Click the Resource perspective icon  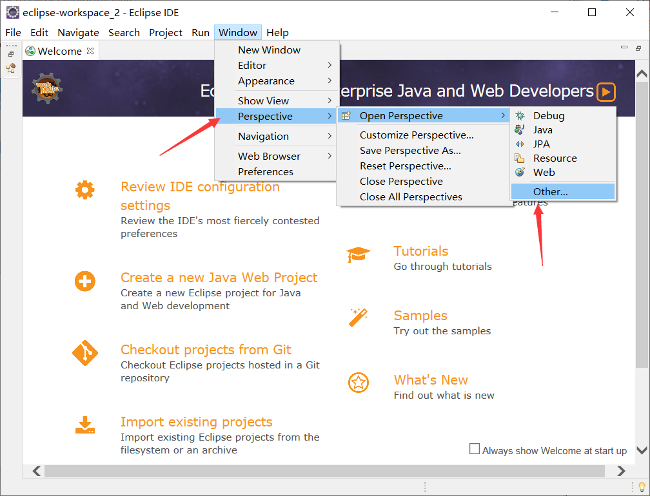tap(520, 158)
